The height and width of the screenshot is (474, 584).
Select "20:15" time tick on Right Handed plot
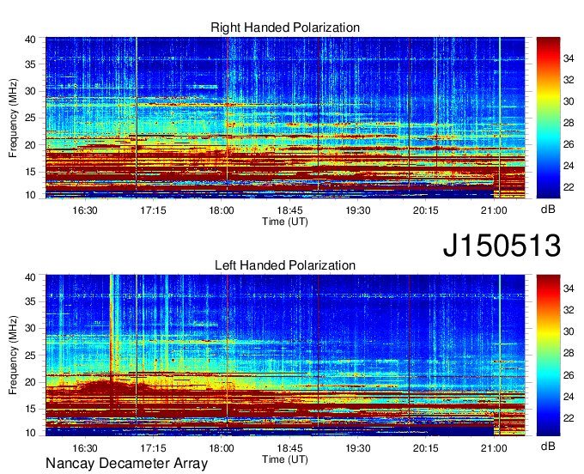(x=426, y=210)
